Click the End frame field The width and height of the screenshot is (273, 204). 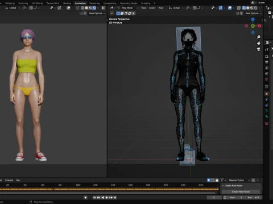pyautogui.click(x=253, y=198)
